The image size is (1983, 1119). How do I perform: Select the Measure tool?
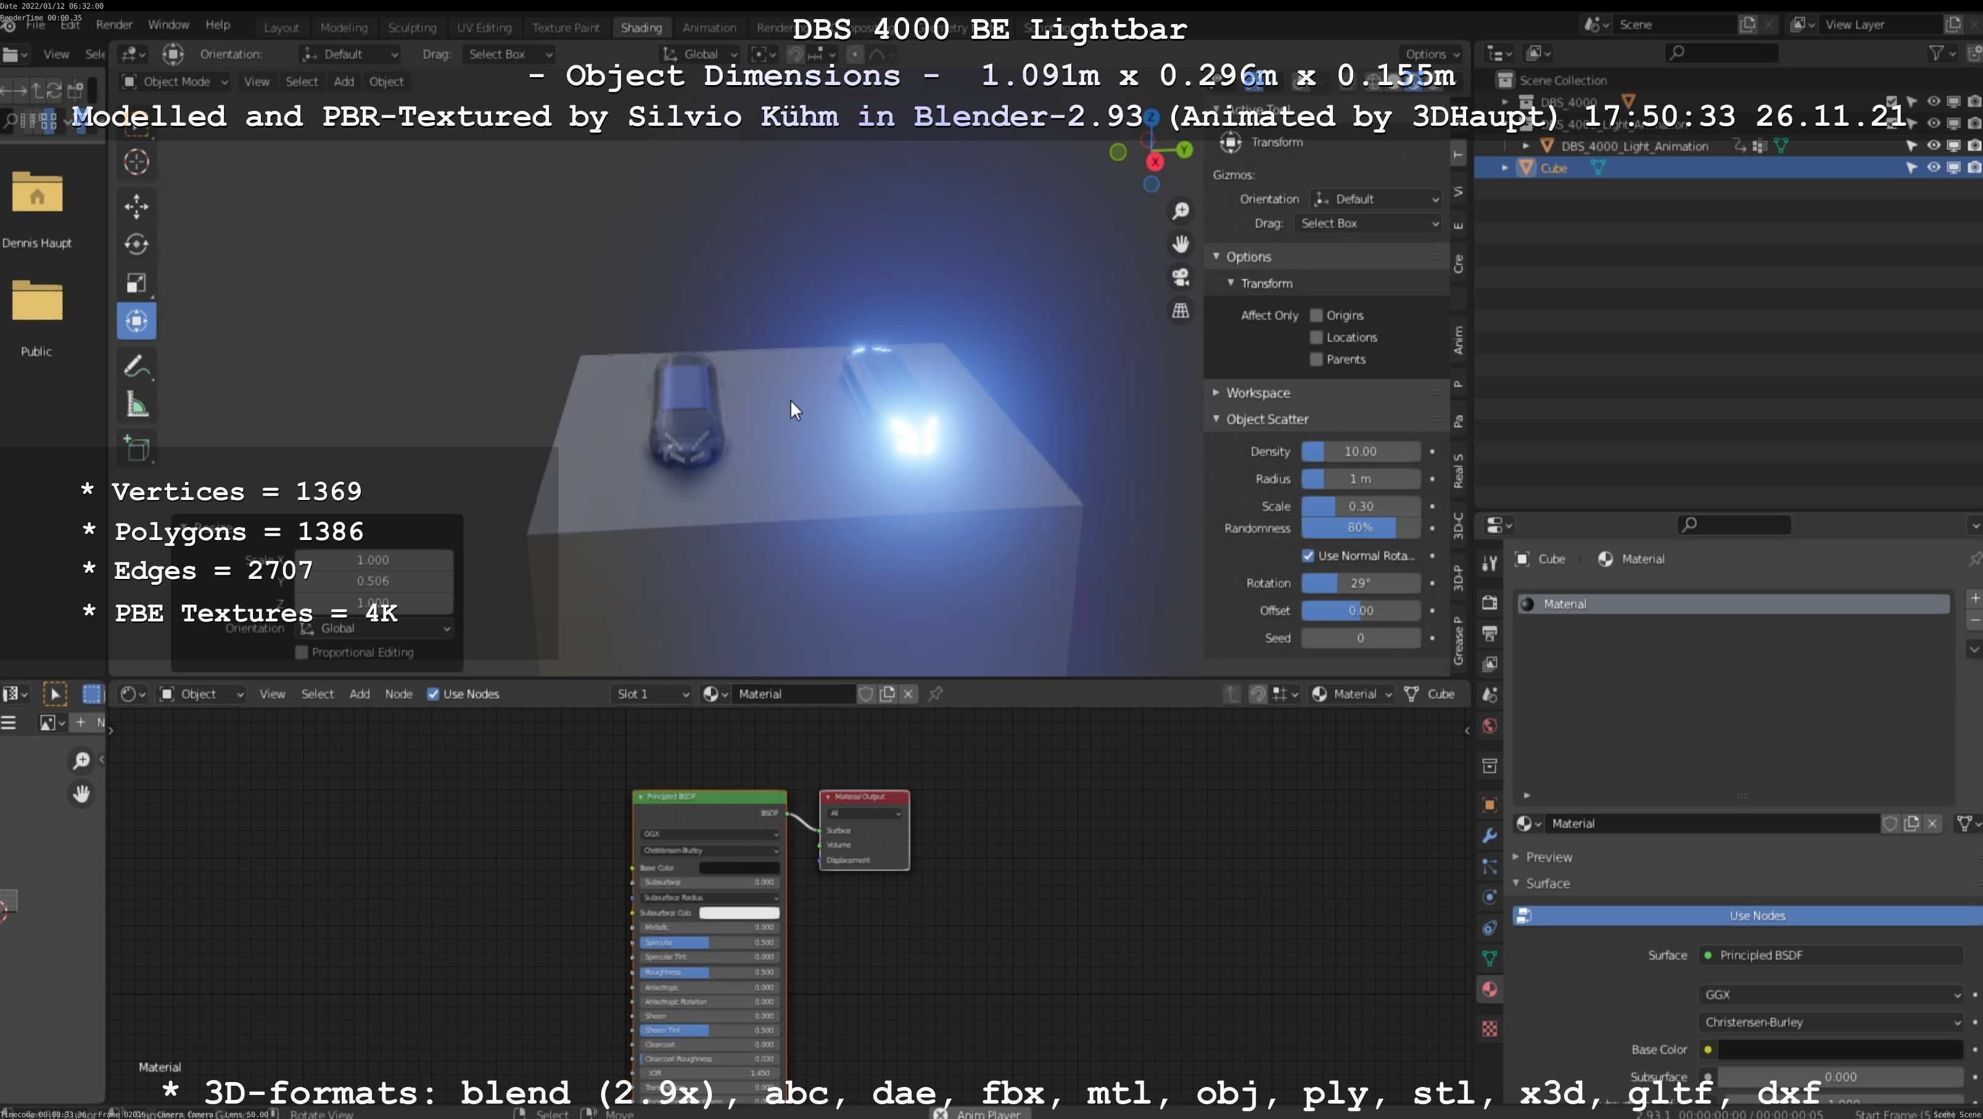pos(136,405)
